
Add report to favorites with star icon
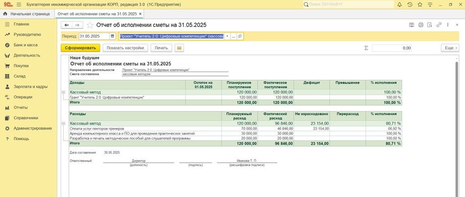(x=90, y=25)
